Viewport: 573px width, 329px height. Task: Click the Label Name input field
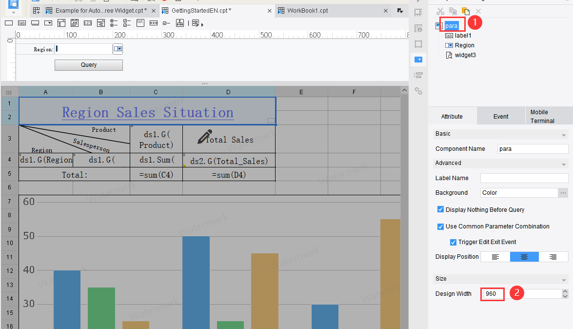tap(524, 178)
